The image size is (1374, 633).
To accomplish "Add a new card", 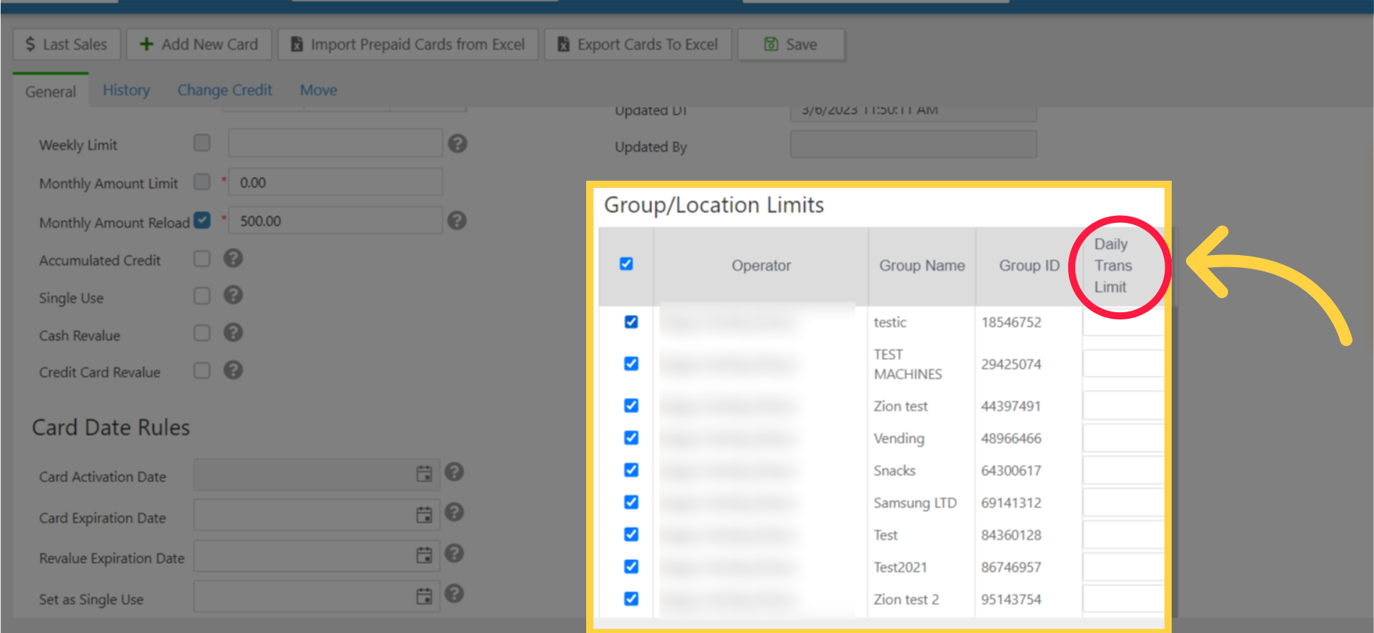I will pyautogui.click(x=199, y=44).
